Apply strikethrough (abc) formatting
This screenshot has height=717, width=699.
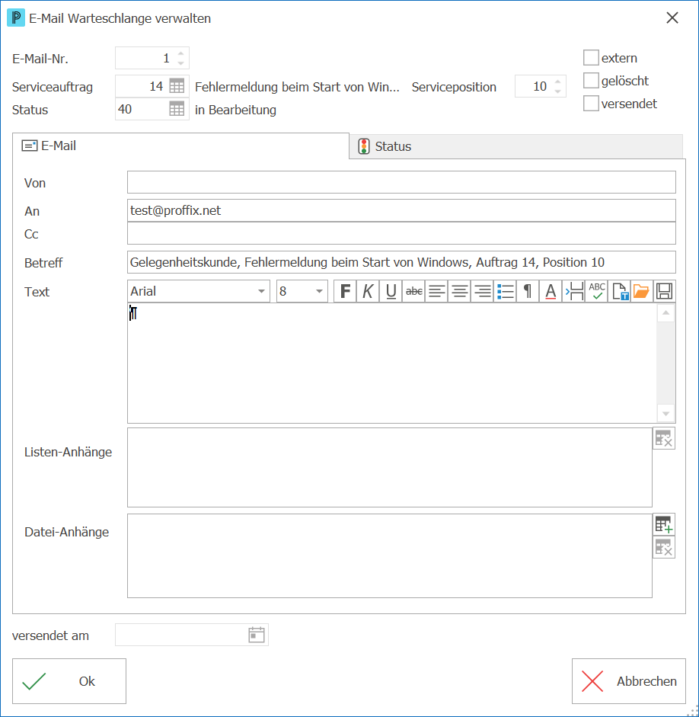(x=414, y=291)
